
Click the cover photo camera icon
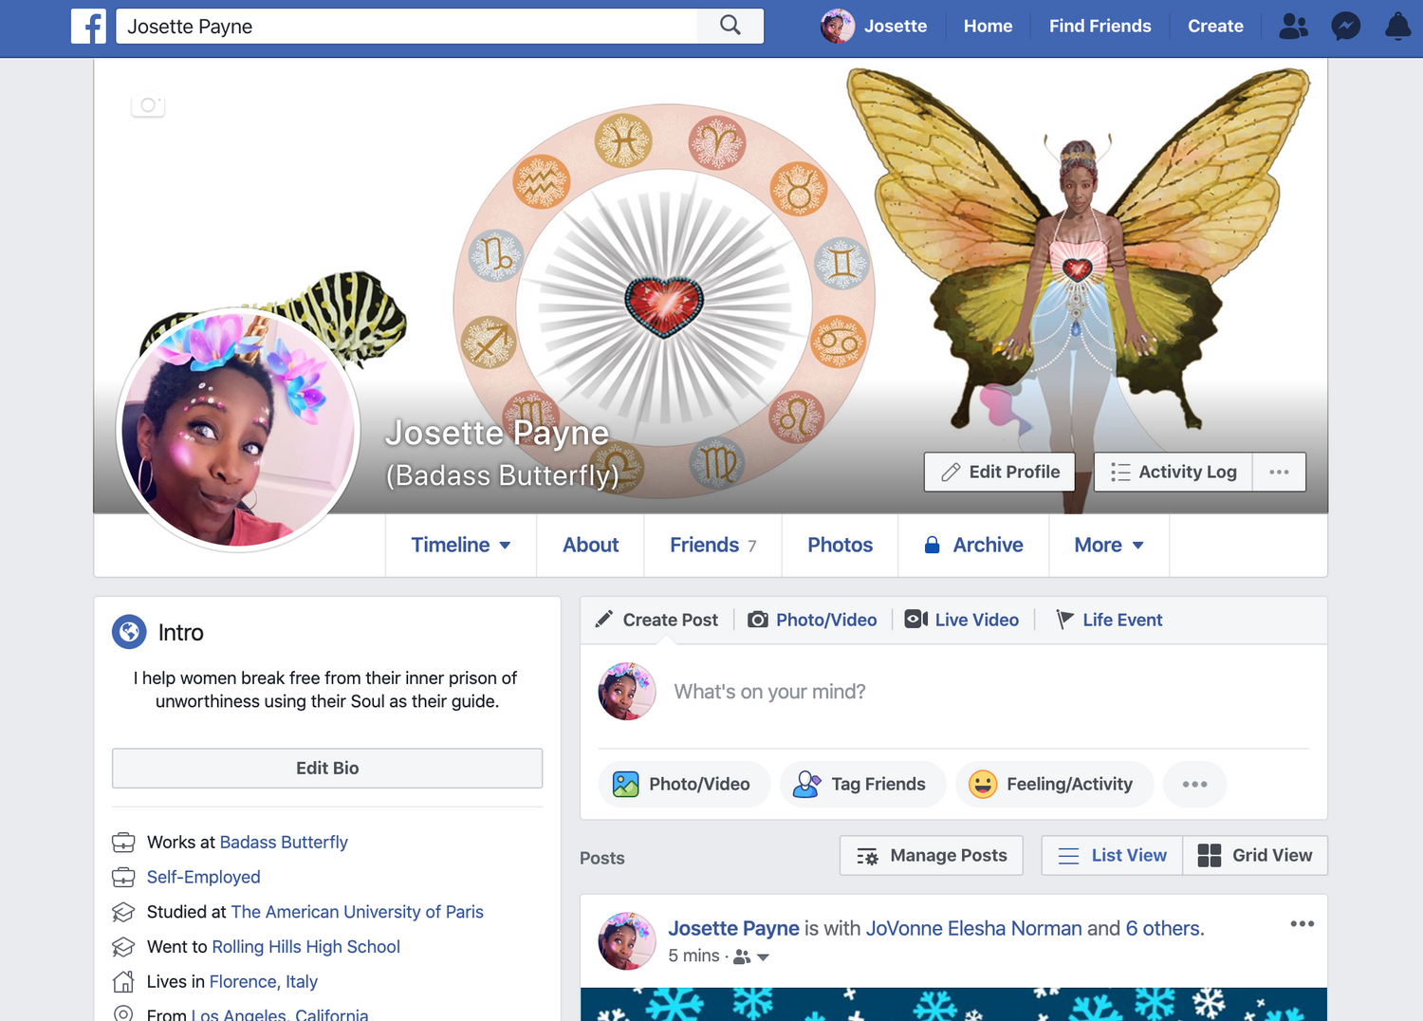(148, 105)
